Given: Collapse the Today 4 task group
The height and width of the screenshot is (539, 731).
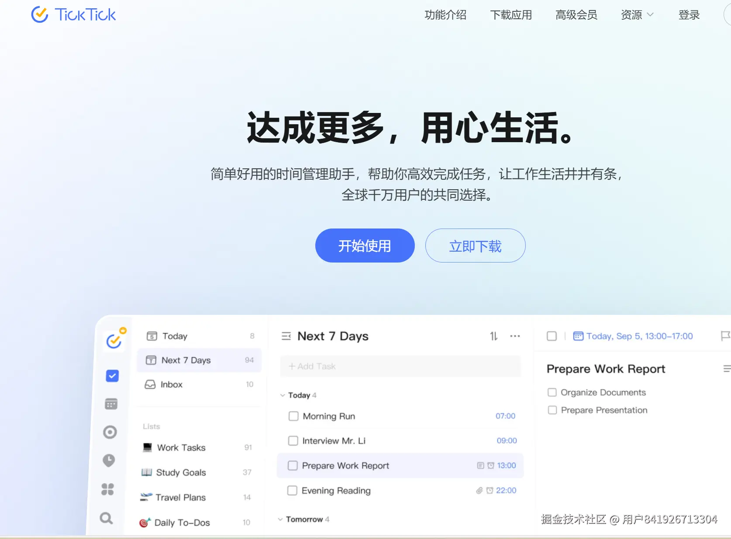Looking at the screenshot, I should [x=283, y=396].
